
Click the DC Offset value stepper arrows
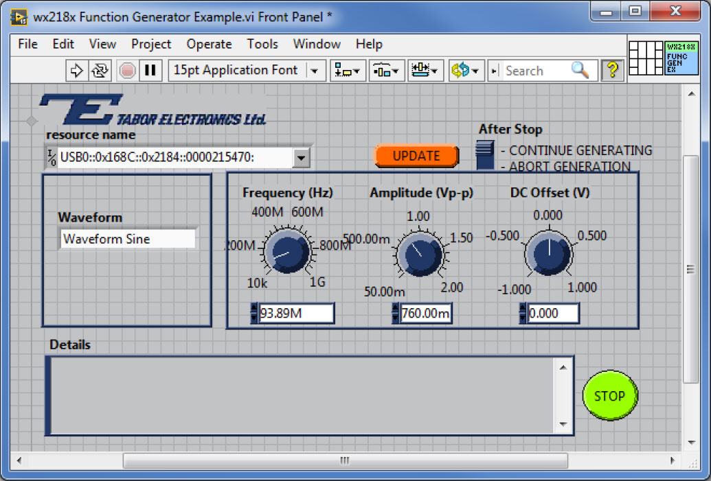[523, 314]
